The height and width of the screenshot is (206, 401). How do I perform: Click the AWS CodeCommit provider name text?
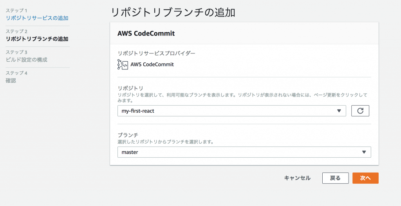pyautogui.click(x=152, y=64)
